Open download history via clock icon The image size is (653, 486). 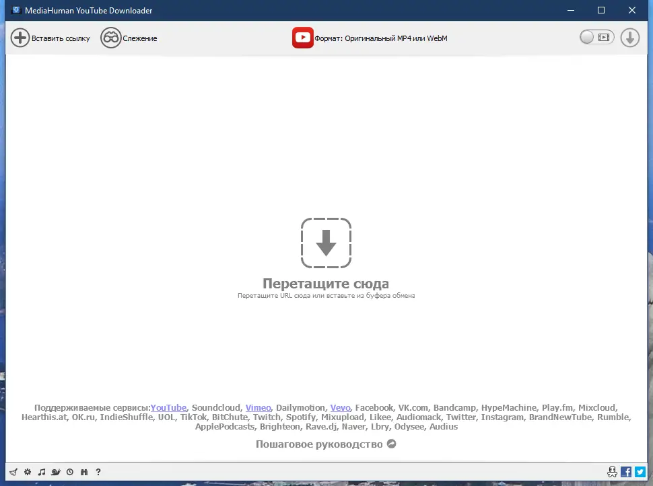click(x=69, y=472)
